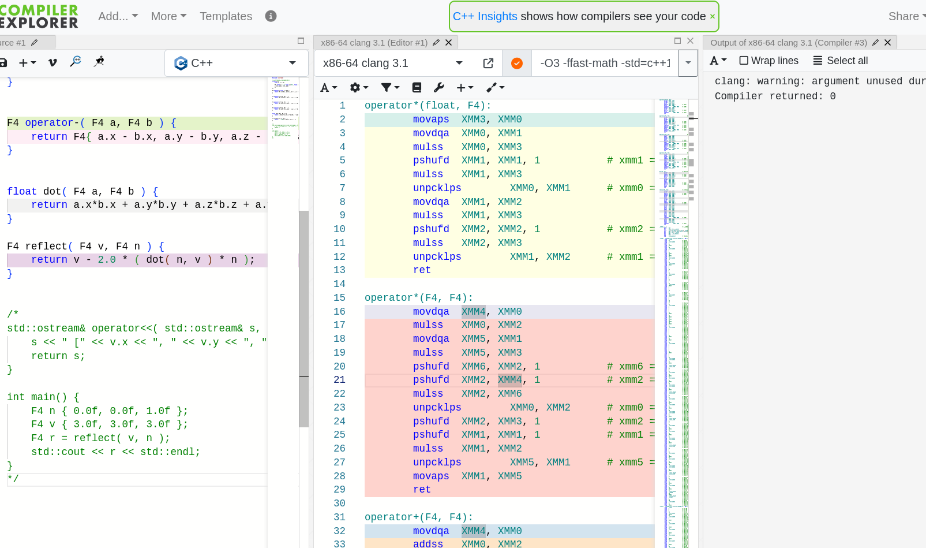Launch Quick-bench runner icon

point(99,62)
